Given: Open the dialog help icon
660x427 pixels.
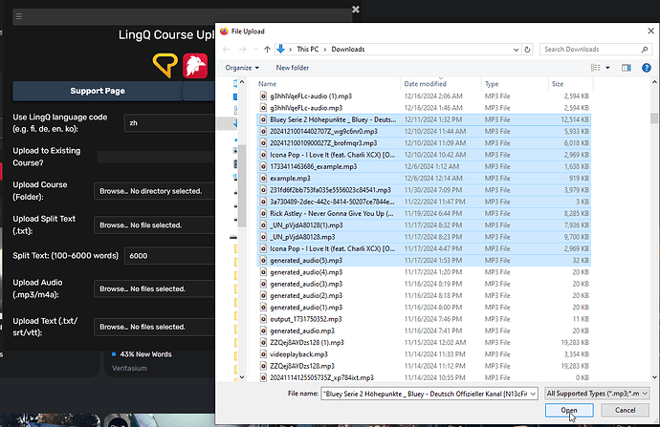Looking at the screenshot, I should pyautogui.click(x=647, y=68).
